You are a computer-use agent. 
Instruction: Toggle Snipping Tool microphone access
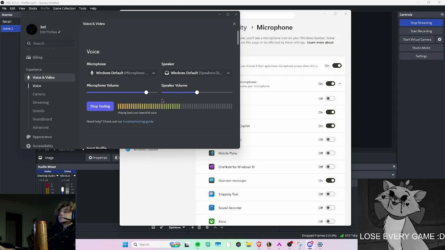330,194
